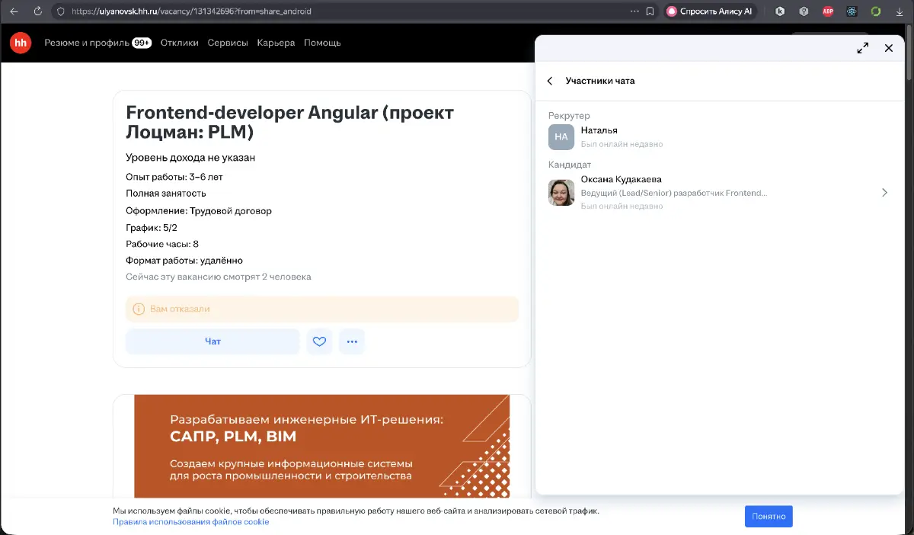Image resolution: width=914 pixels, height=535 pixels.
Task: Click the site shield icon in address bar
Action: coord(61,11)
